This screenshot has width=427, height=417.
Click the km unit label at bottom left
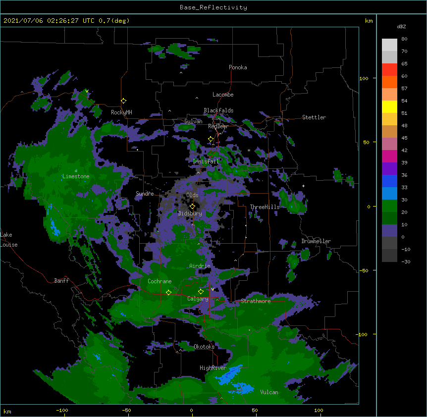[x=7, y=412]
